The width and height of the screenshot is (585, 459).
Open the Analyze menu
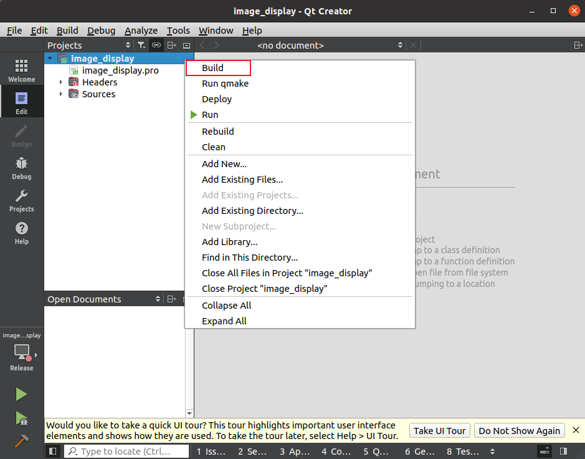[x=141, y=31]
